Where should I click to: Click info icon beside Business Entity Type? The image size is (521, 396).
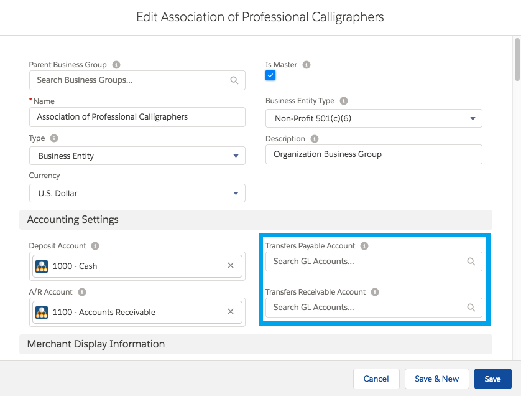344,101
